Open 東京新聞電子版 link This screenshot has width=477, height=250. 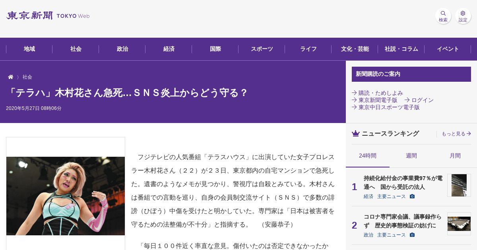point(374,100)
